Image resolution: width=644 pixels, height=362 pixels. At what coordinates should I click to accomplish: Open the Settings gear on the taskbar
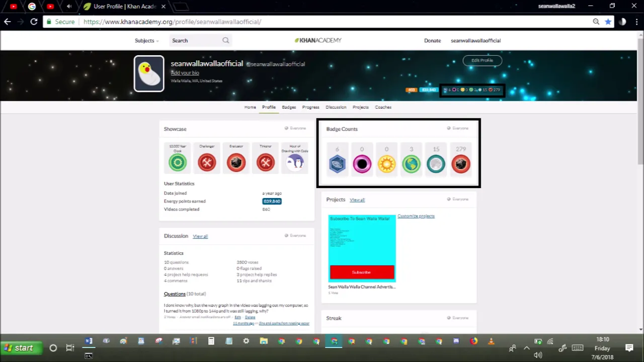(x=246, y=341)
